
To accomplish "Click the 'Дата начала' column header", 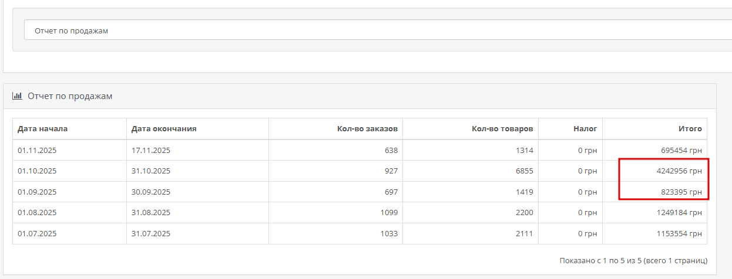I will tap(43, 129).
